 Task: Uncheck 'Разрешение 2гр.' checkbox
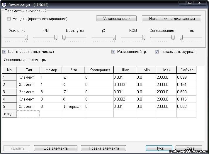113,51
